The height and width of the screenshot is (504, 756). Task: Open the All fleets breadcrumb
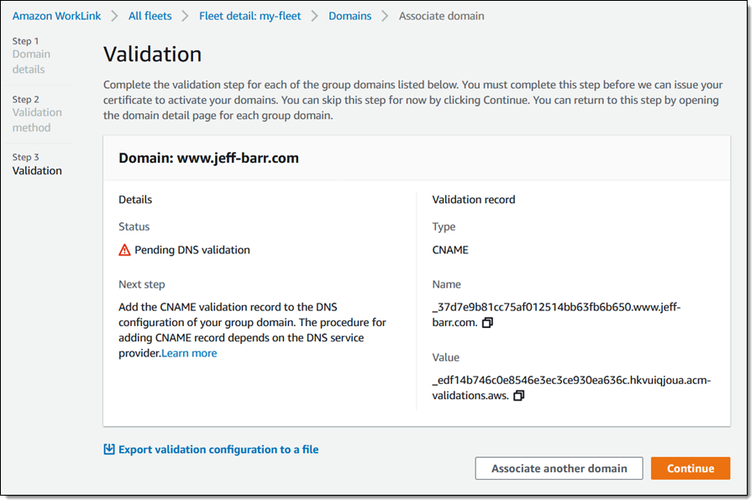pyautogui.click(x=152, y=16)
